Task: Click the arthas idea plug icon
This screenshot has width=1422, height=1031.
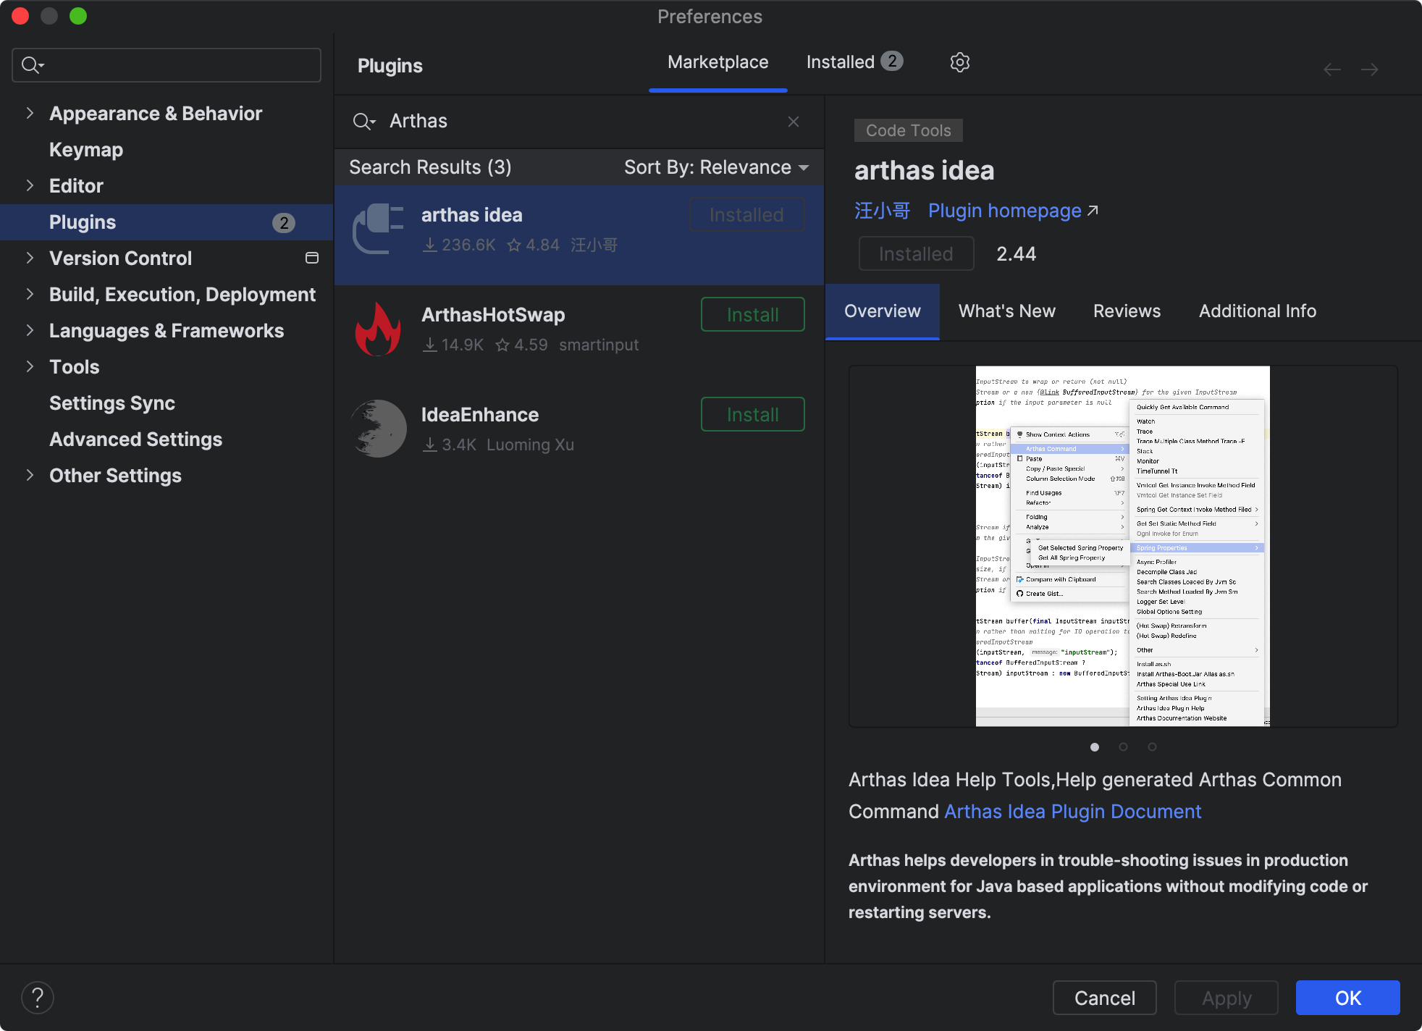Action: point(378,230)
